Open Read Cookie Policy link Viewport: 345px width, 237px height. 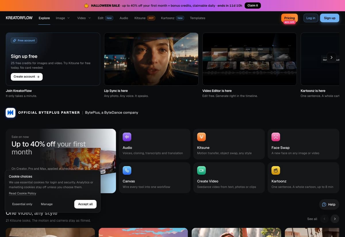22,193
